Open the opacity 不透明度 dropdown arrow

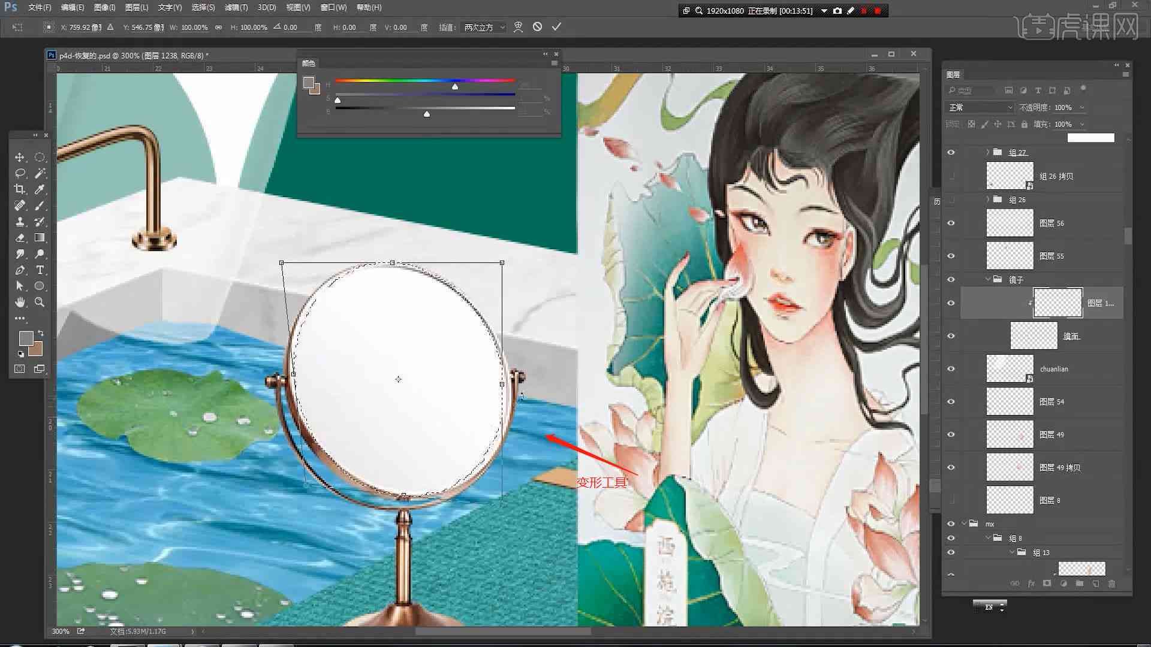[1082, 107]
